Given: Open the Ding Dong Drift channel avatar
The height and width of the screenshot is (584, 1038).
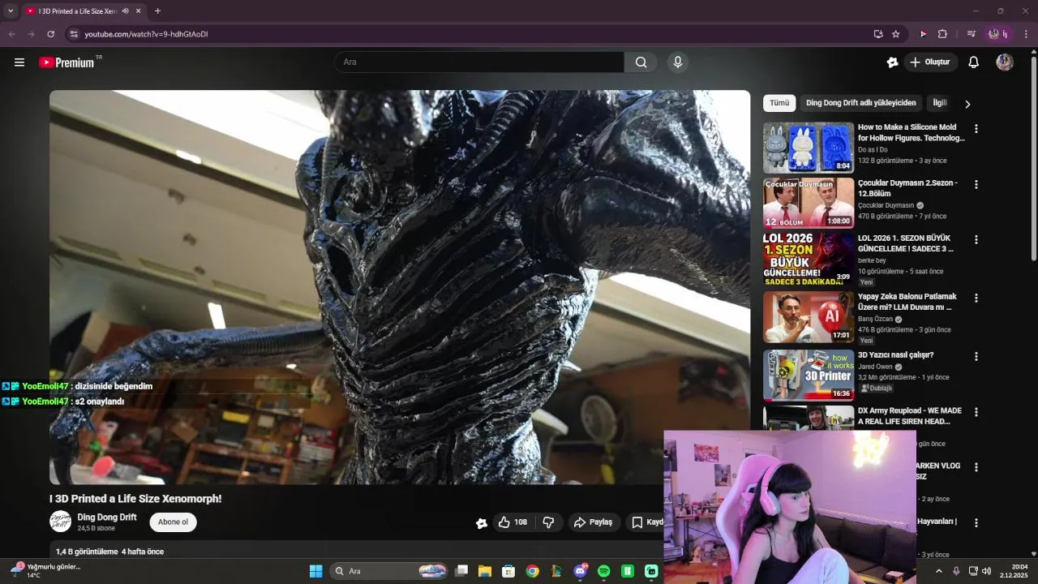Looking at the screenshot, I should pos(60,522).
